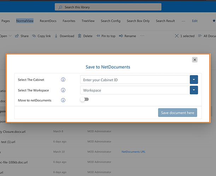216x176 pixels.
Task: Open the Cabinet dropdown arrow
Action: [194, 80]
